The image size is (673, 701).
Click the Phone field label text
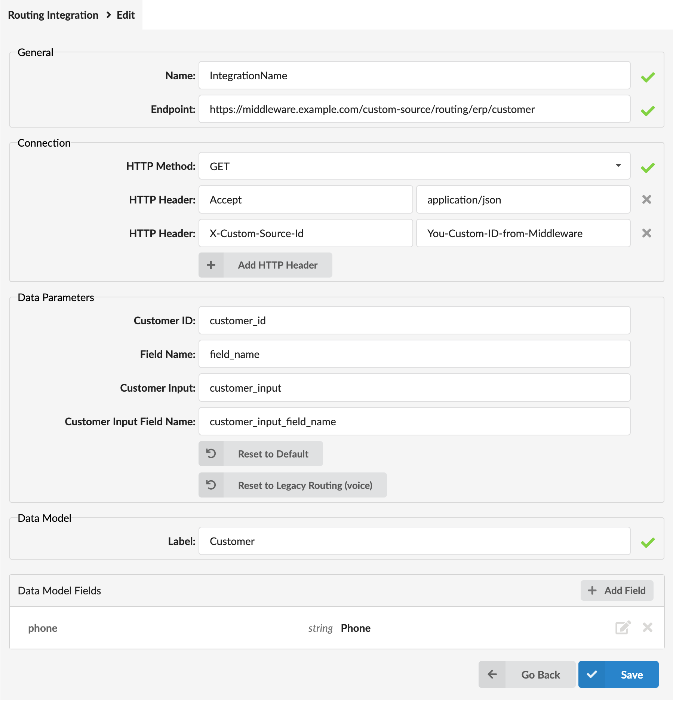click(356, 628)
